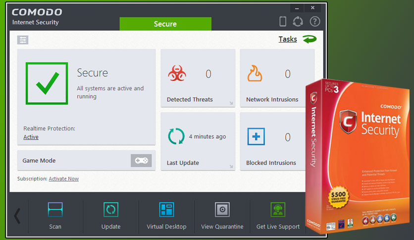Click the green checkmark Secure icon

coord(47,83)
